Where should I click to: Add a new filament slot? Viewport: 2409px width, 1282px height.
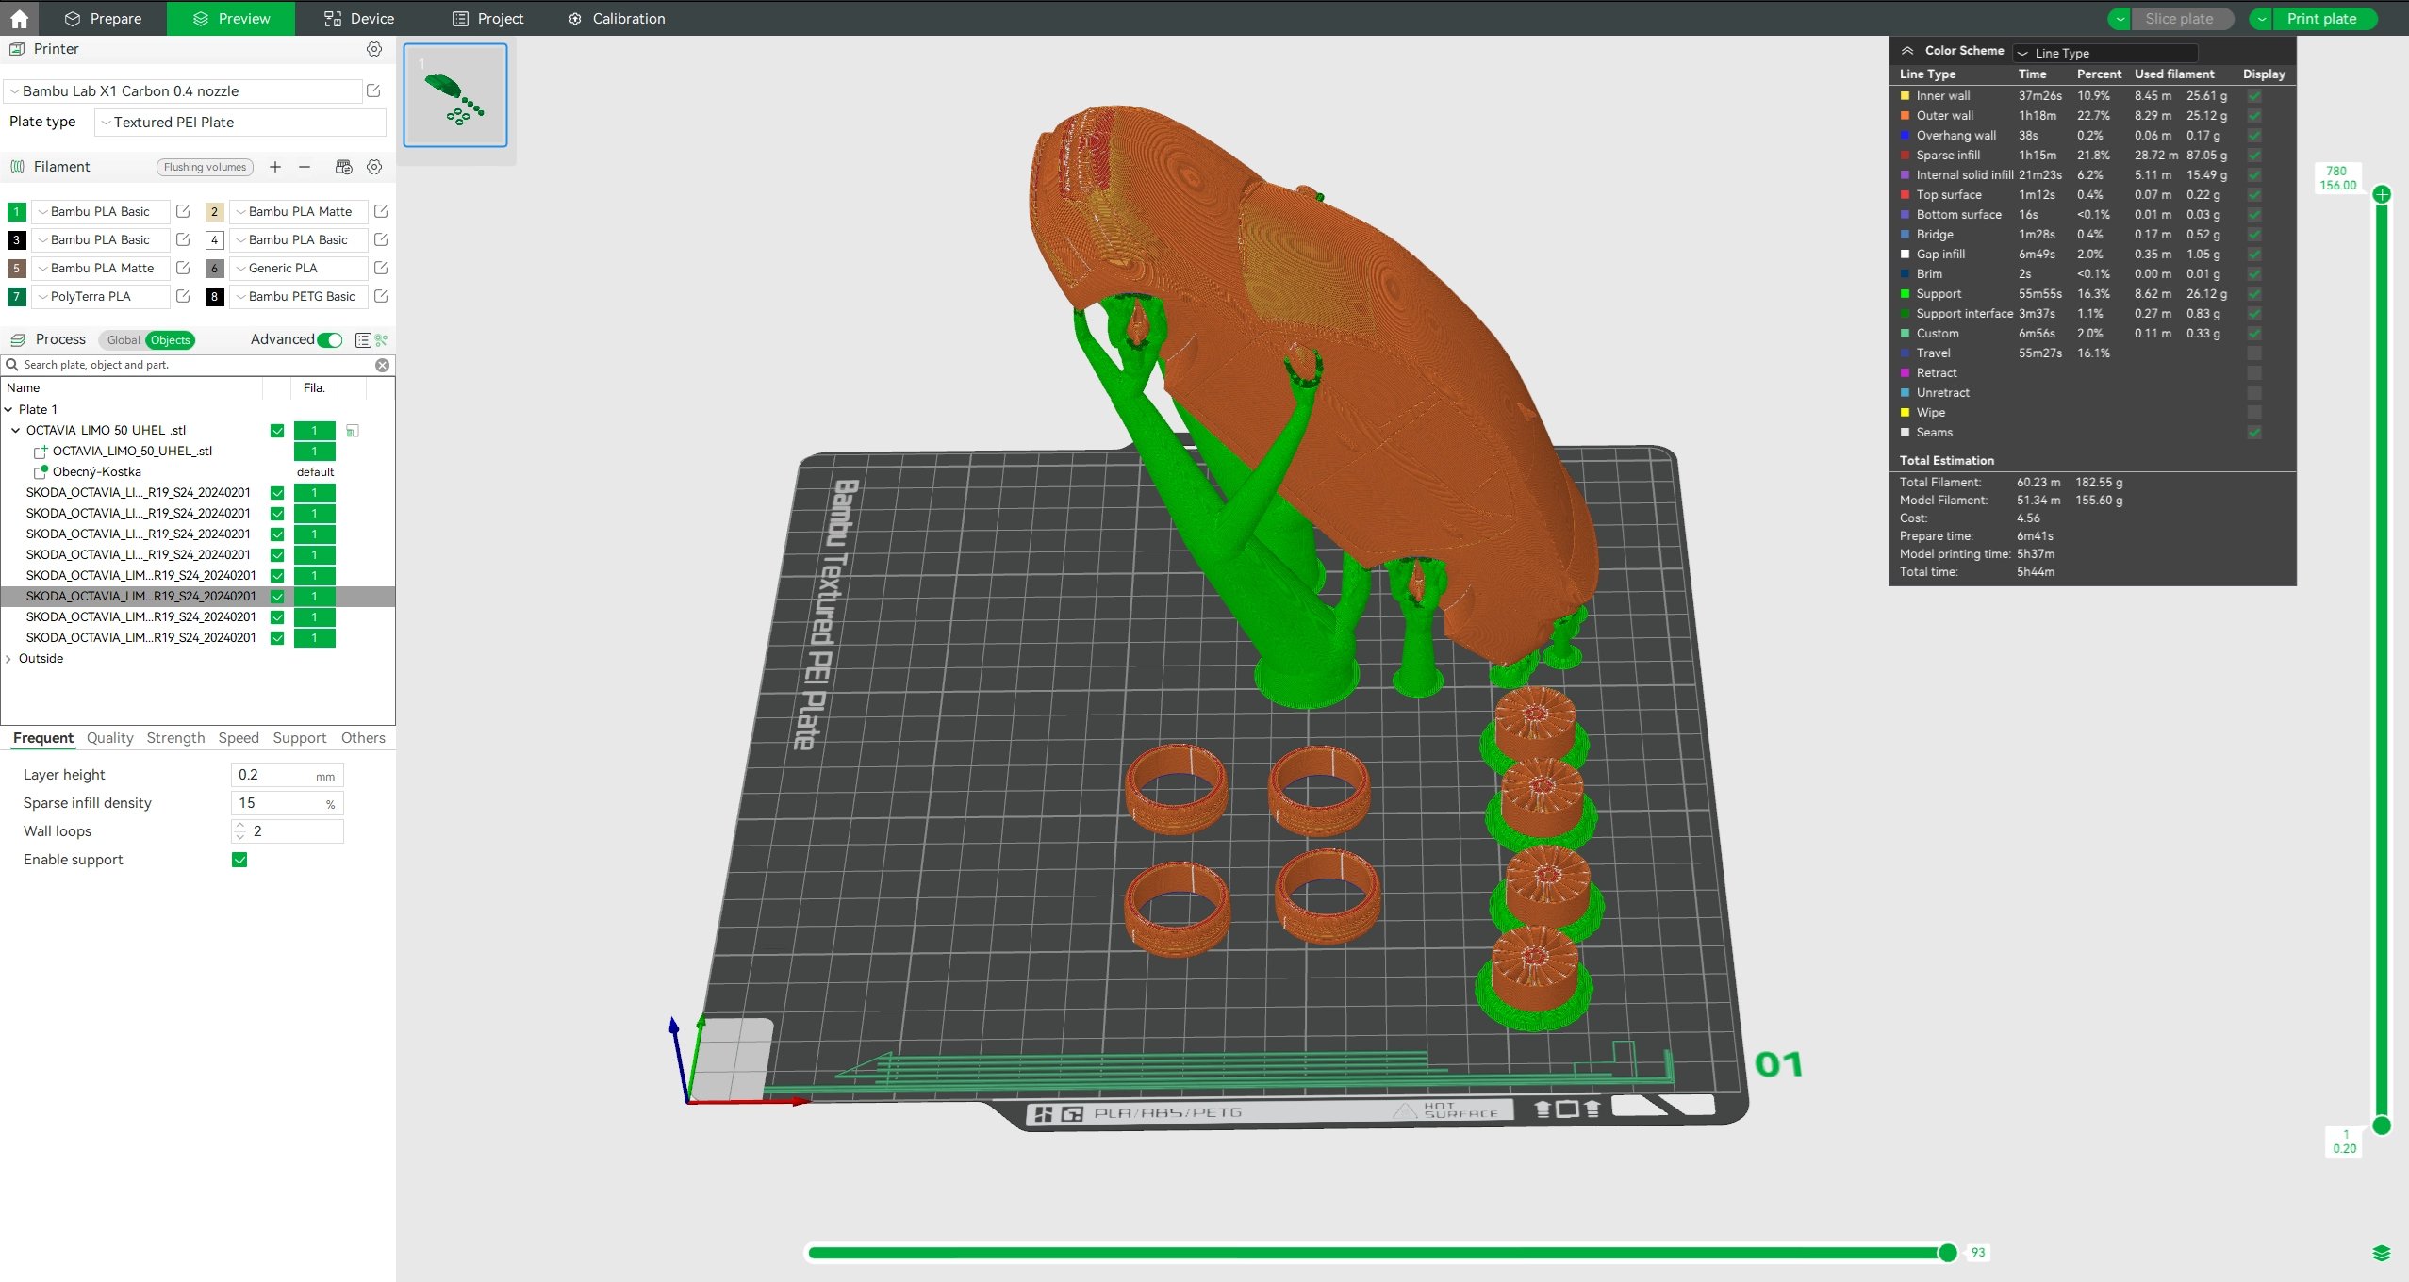275,167
